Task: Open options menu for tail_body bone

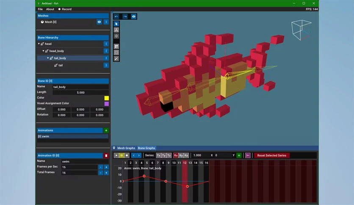Action: pyautogui.click(x=106, y=58)
